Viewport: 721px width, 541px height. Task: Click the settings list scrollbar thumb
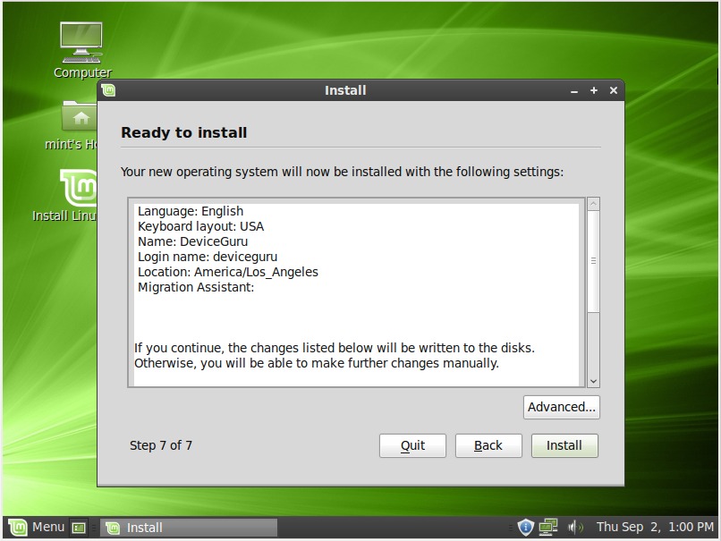pos(594,261)
